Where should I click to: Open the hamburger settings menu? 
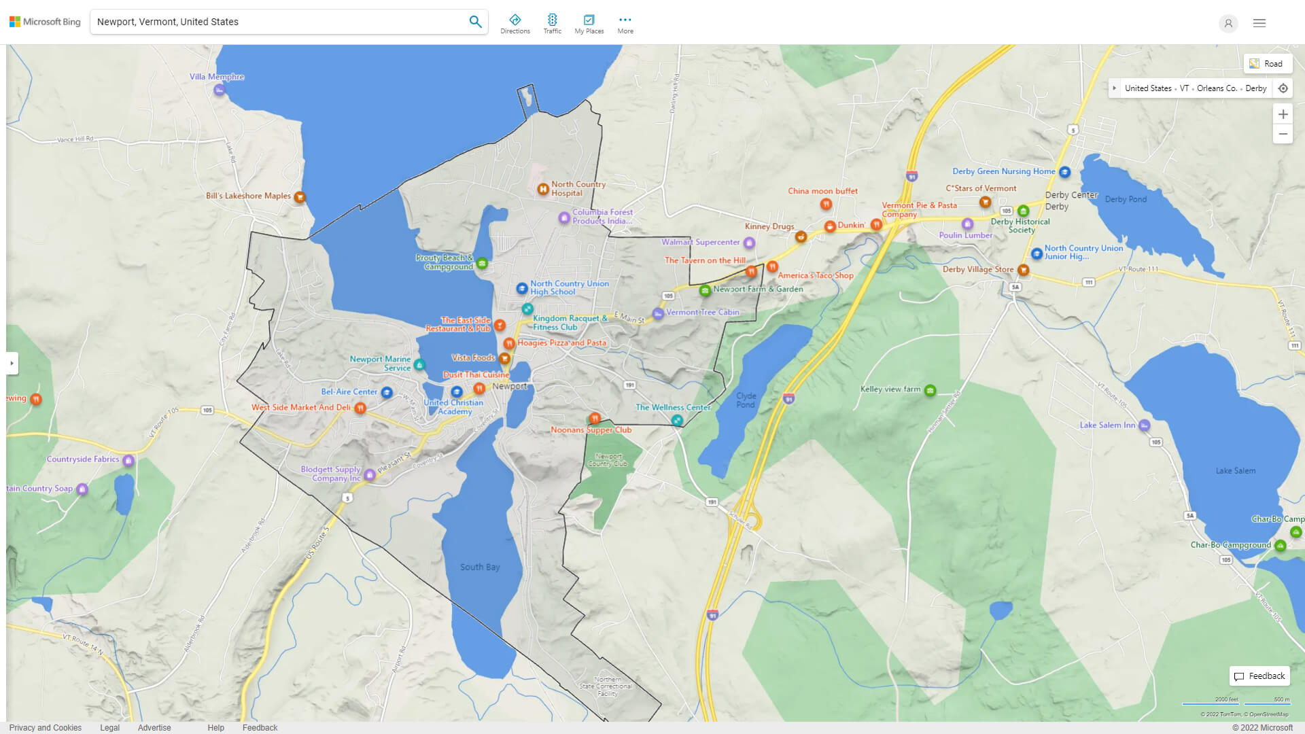tap(1259, 23)
